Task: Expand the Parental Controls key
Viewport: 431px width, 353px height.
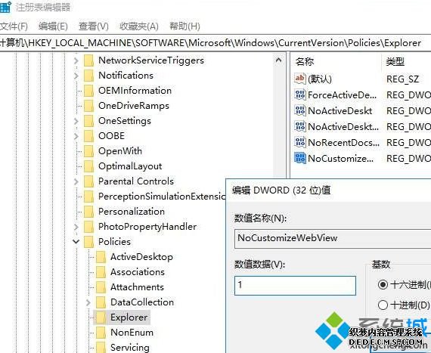Action: (76, 181)
